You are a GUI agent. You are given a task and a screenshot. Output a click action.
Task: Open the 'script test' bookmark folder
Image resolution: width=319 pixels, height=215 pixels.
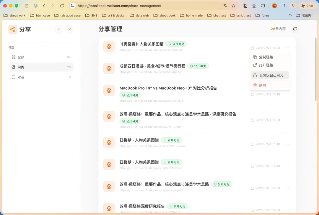241,15
